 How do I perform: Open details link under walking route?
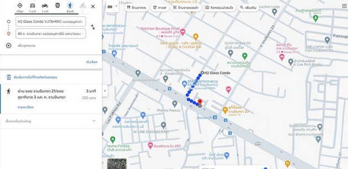click(26, 107)
